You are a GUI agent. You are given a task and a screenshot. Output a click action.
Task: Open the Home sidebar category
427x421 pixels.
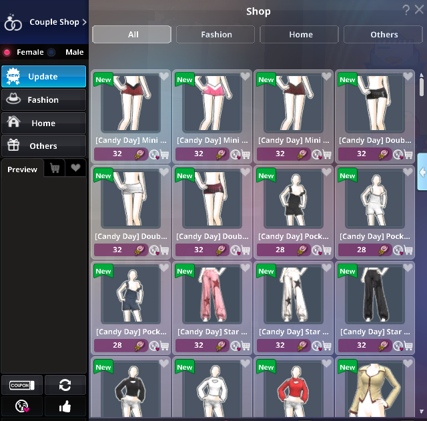tap(44, 123)
